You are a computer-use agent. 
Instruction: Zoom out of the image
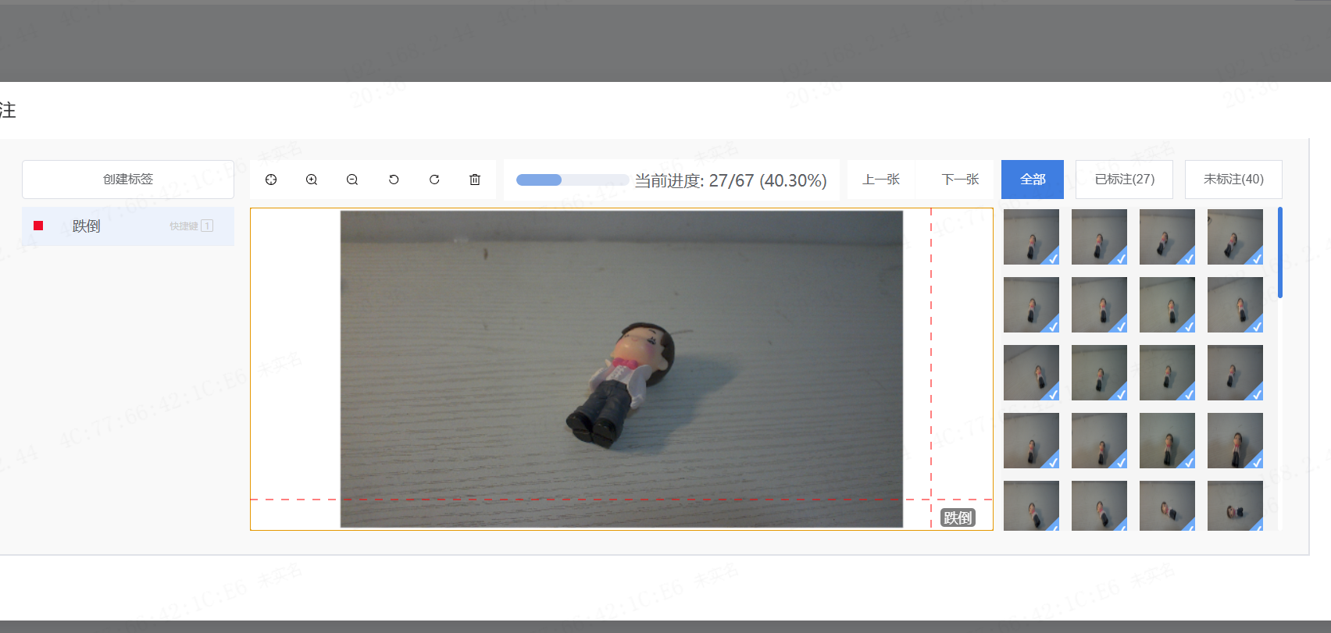(x=352, y=180)
